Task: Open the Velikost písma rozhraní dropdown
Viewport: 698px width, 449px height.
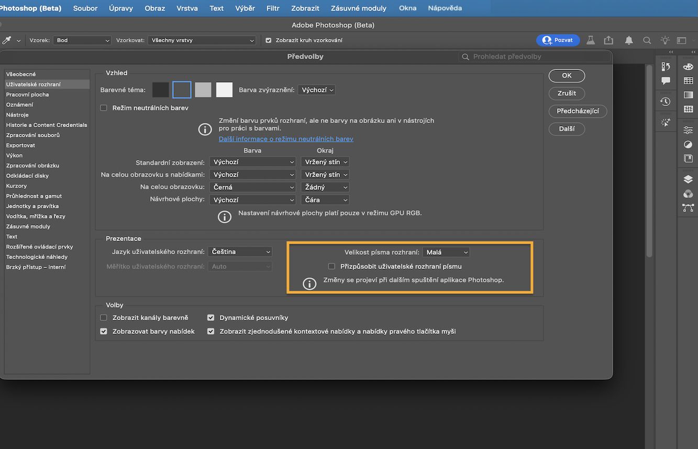Action: tap(446, 252)
